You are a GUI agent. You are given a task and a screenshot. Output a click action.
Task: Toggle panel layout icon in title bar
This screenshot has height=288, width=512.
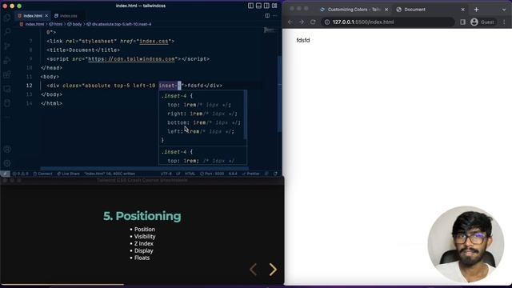click(x=258, y=6)
